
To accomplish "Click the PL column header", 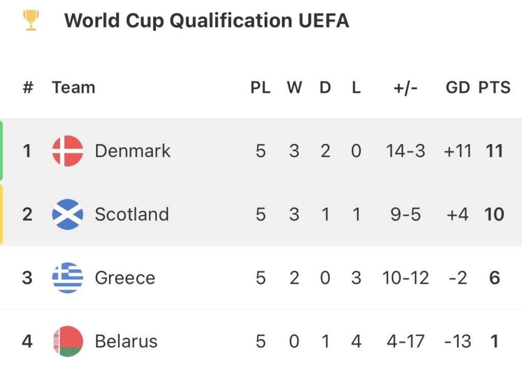I will (x=260, y=88).
